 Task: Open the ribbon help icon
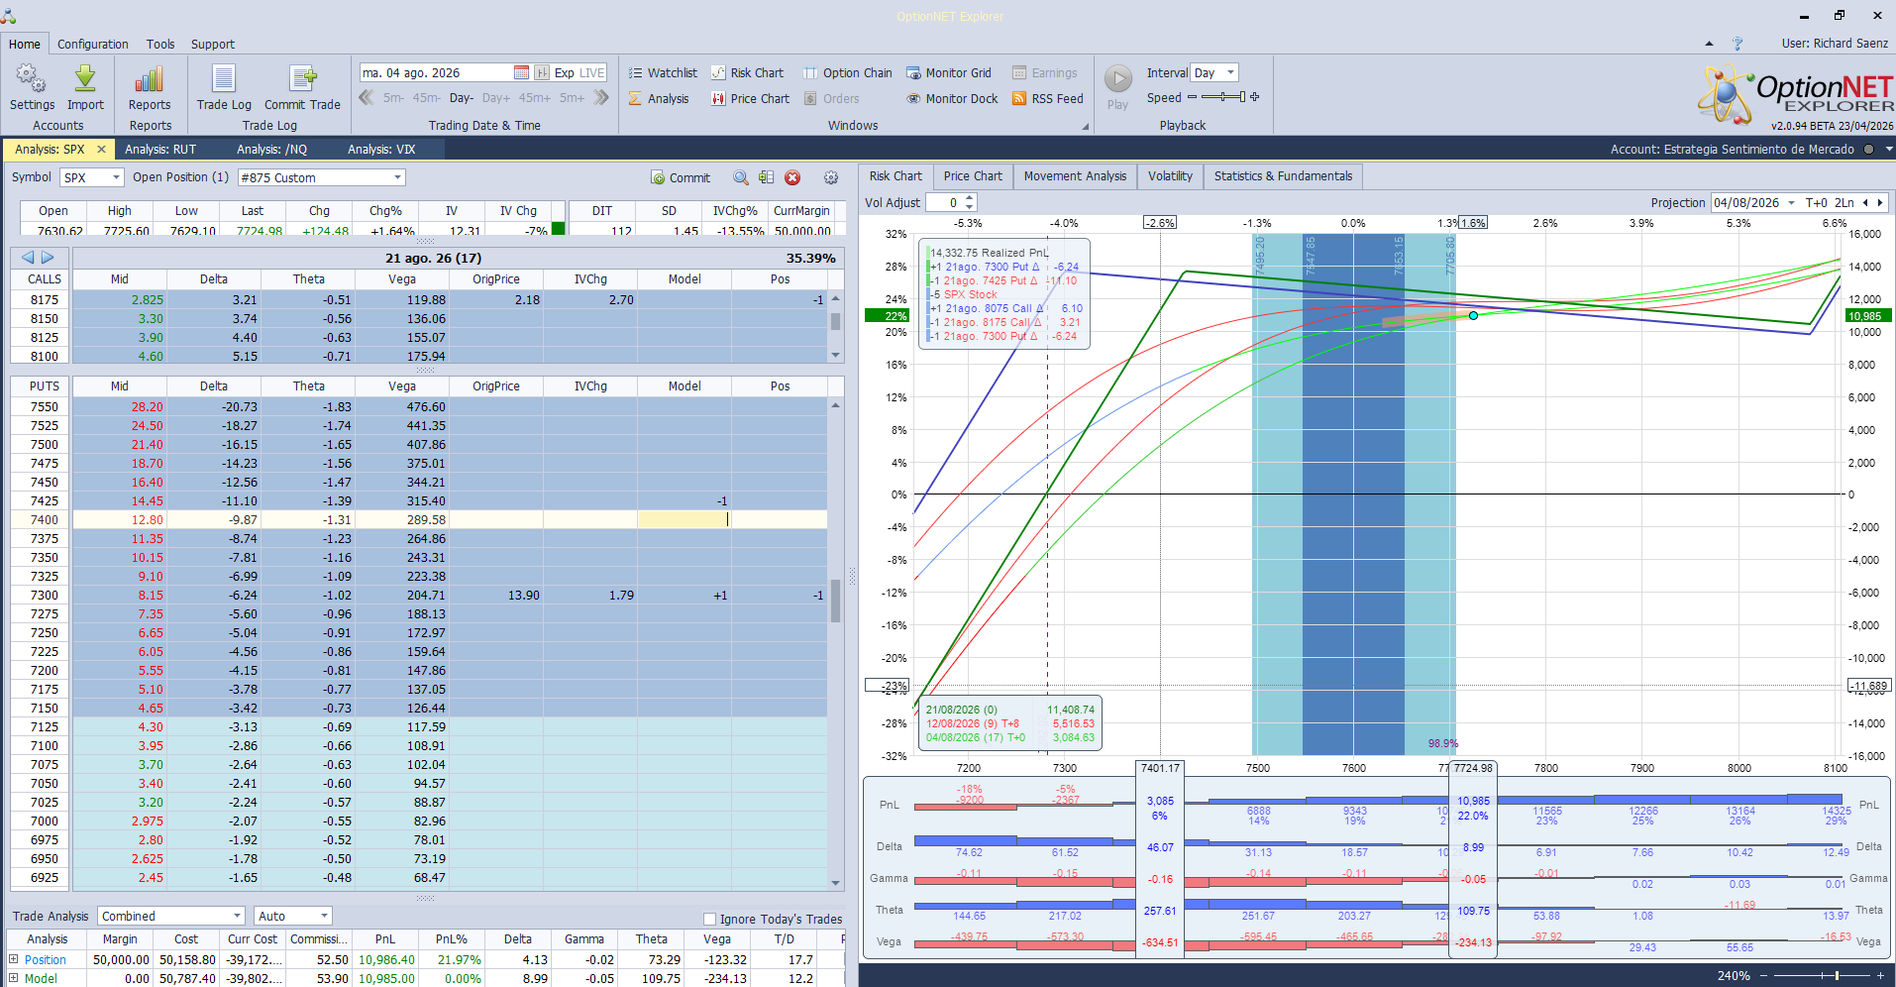point(1737,44)
